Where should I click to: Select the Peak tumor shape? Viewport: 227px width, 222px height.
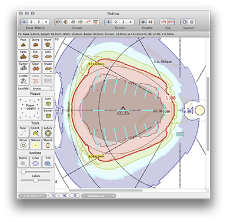tap(24, 44)
